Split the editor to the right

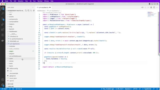154,7
